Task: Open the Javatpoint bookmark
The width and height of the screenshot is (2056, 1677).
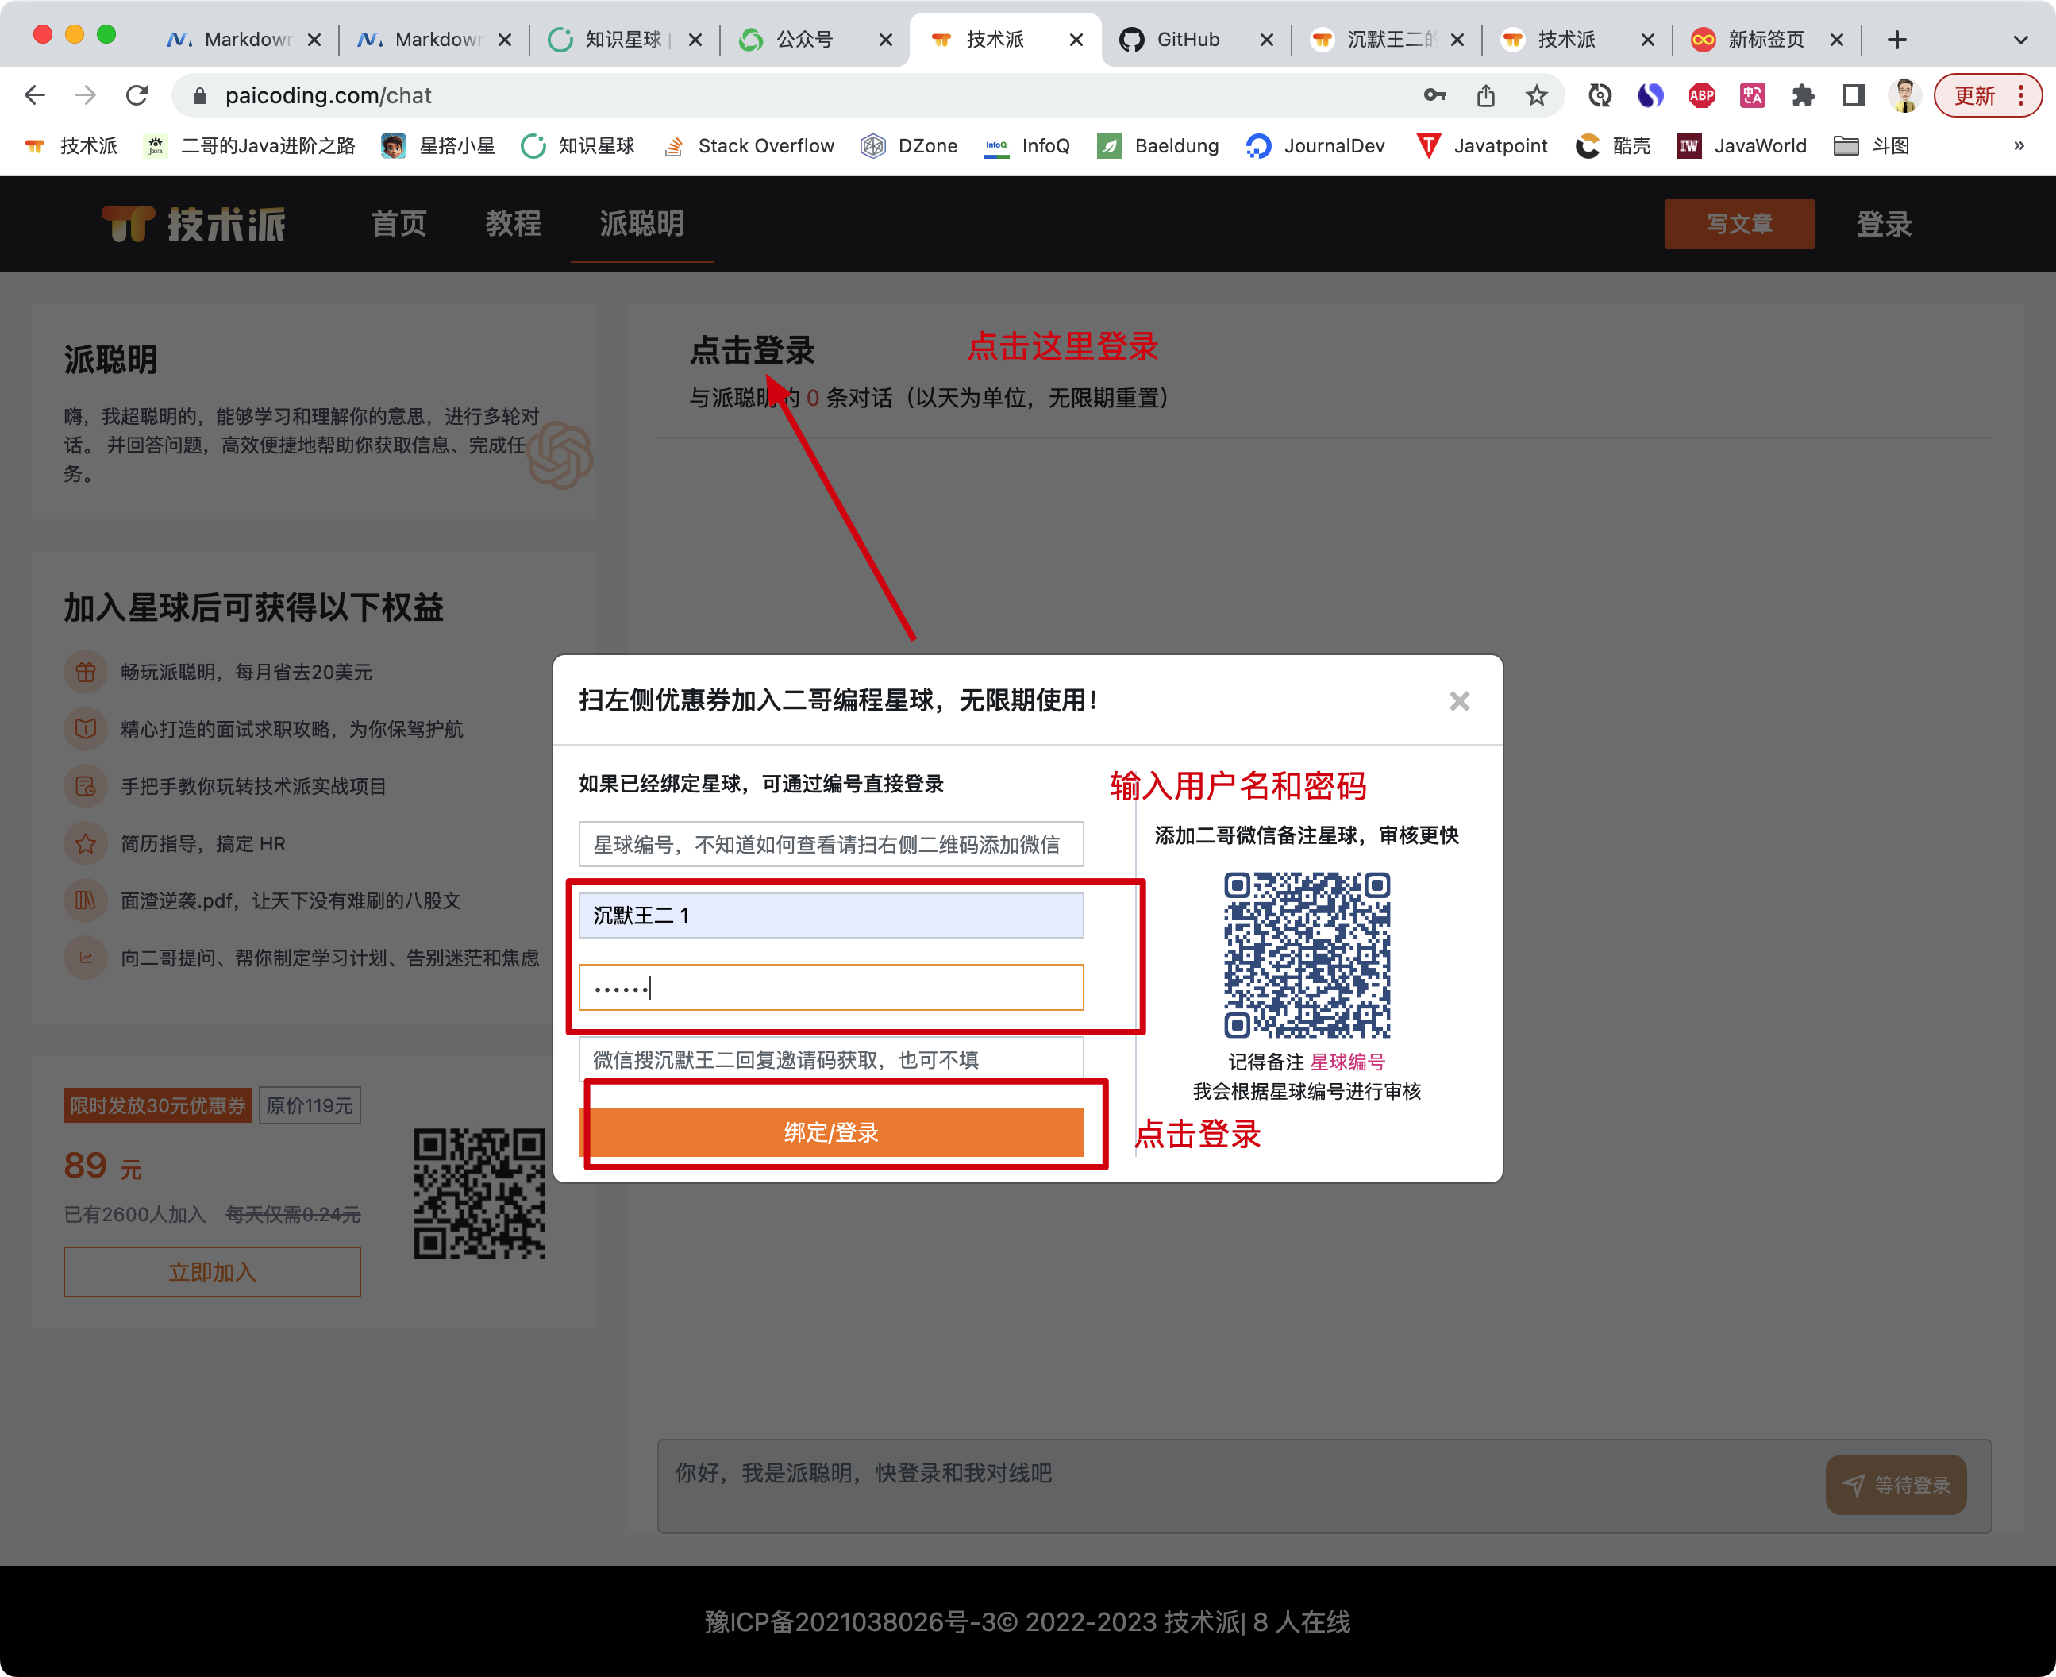Action: (x=1481, y=146)
